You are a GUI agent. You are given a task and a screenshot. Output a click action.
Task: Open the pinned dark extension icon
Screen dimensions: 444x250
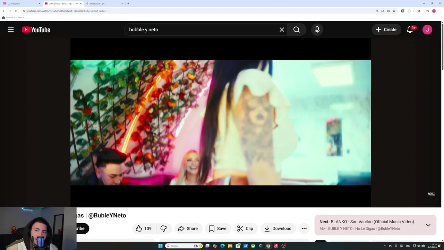[x=403, y=11]
